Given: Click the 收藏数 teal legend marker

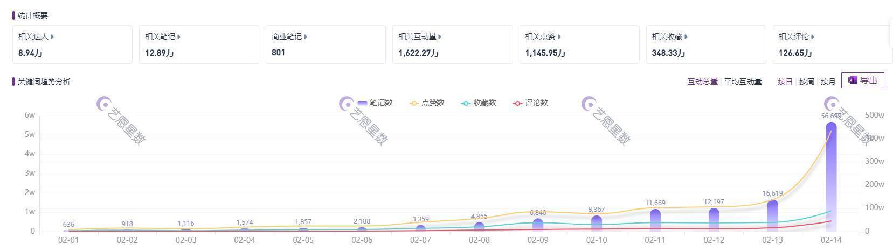Looking at the screenshot, I should tap(466, 103).
